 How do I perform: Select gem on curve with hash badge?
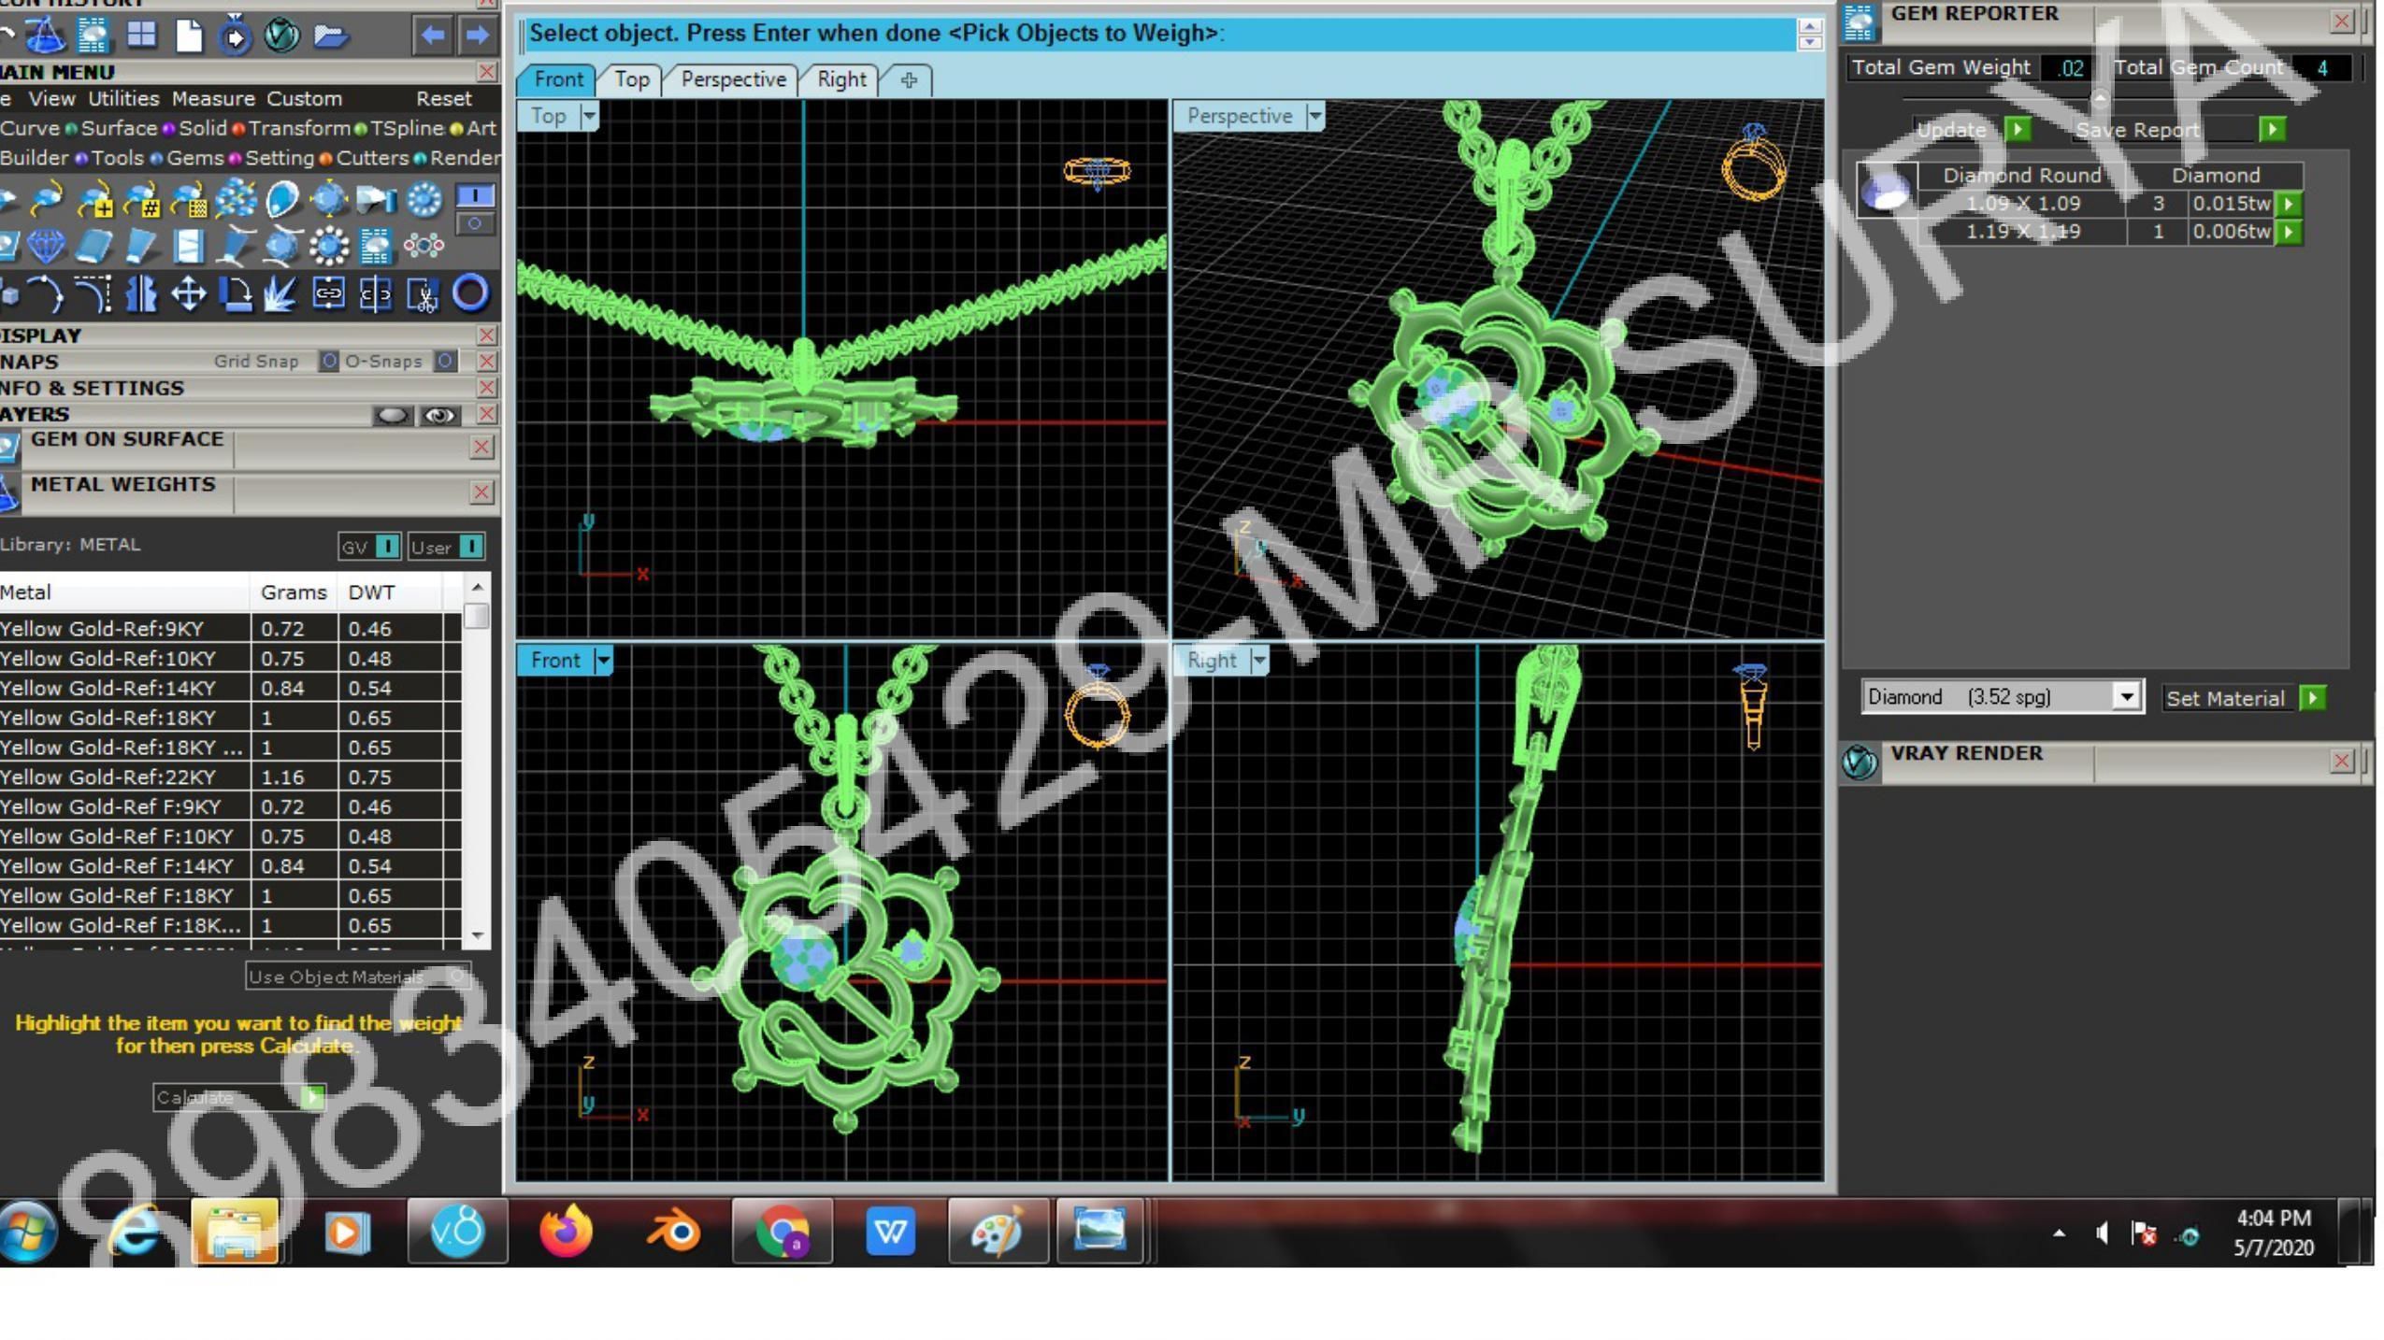pyautogui.click(x=141, y=199)
